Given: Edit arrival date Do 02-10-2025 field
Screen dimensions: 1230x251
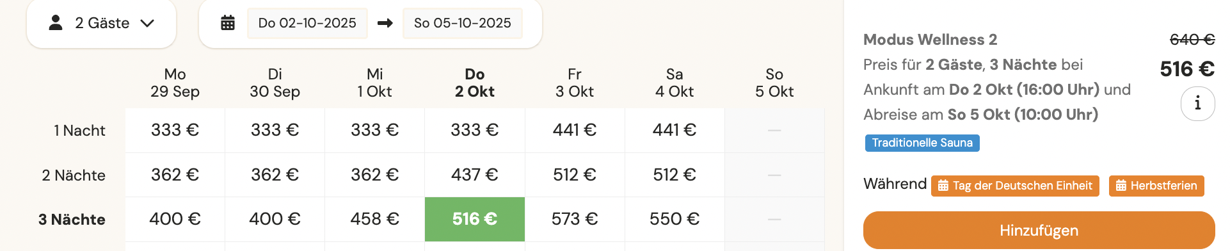Looking at the screenshot, I should (307, 23).
